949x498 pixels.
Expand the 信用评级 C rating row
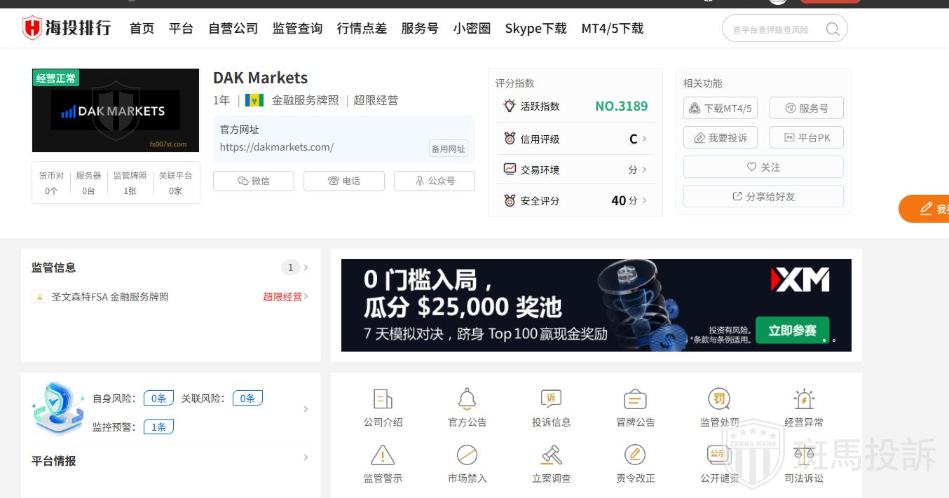pyautogui.click(x=575, y=139)
